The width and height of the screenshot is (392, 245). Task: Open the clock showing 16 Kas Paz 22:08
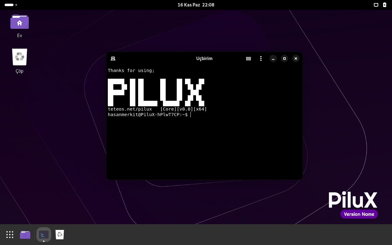(196, 5)
